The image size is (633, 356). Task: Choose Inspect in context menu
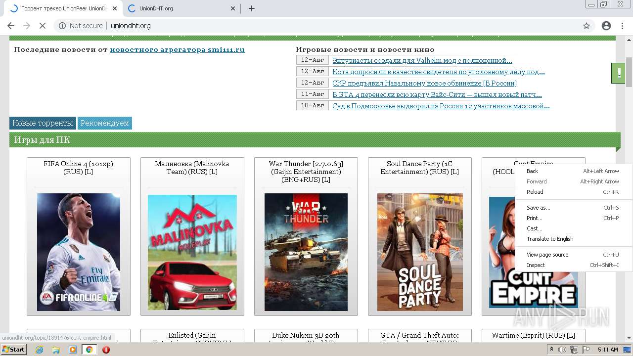(x=573, y=265)
